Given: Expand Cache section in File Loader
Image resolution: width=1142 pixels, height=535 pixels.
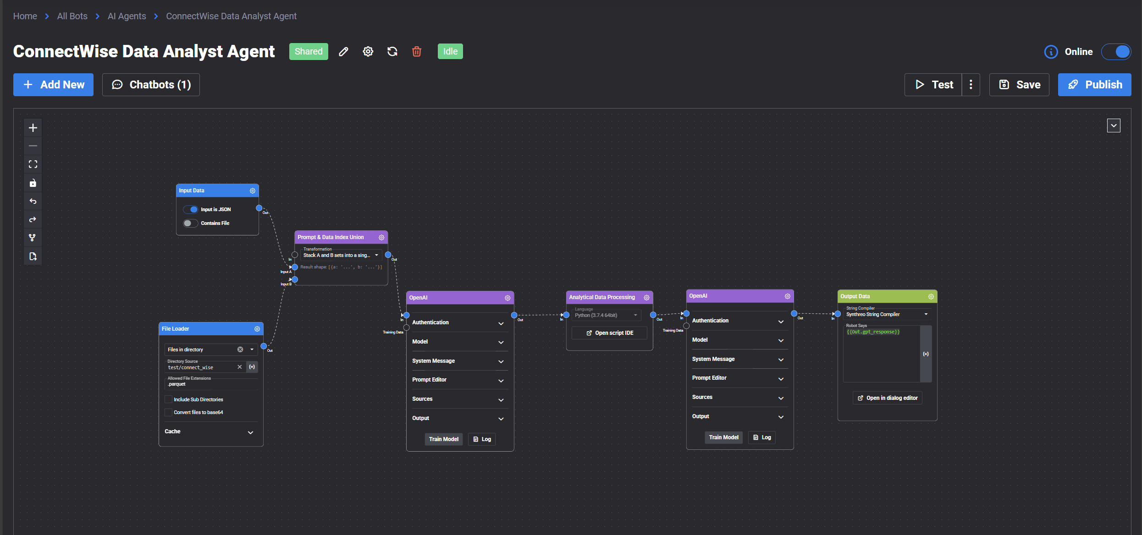Looking at the screenshot, I should pyautogui.click(x=211, y=431).
